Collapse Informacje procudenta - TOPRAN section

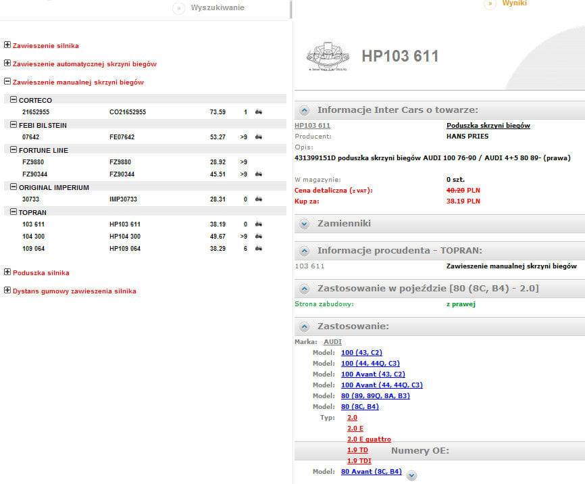pos(305,251)
